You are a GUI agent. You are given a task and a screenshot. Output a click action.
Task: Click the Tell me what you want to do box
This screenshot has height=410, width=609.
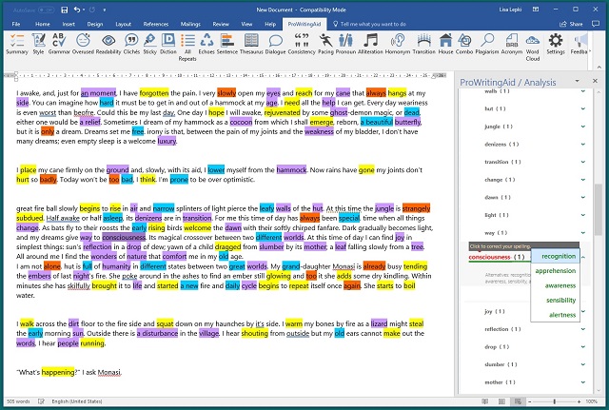(x=369, y=24)
